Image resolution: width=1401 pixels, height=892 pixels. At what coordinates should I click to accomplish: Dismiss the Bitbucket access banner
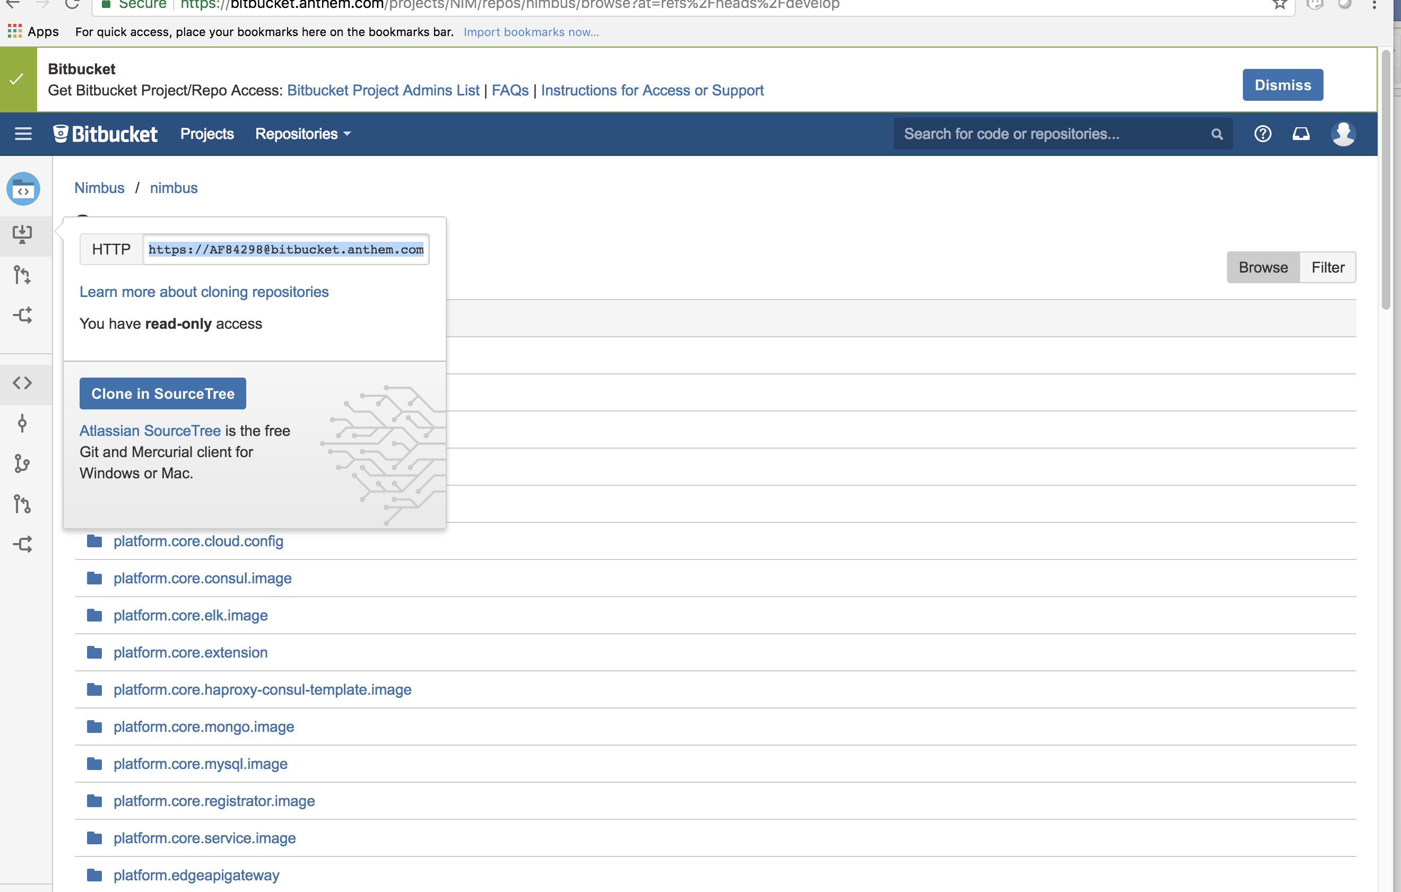pyautogui.click(x=1282, y=85)
